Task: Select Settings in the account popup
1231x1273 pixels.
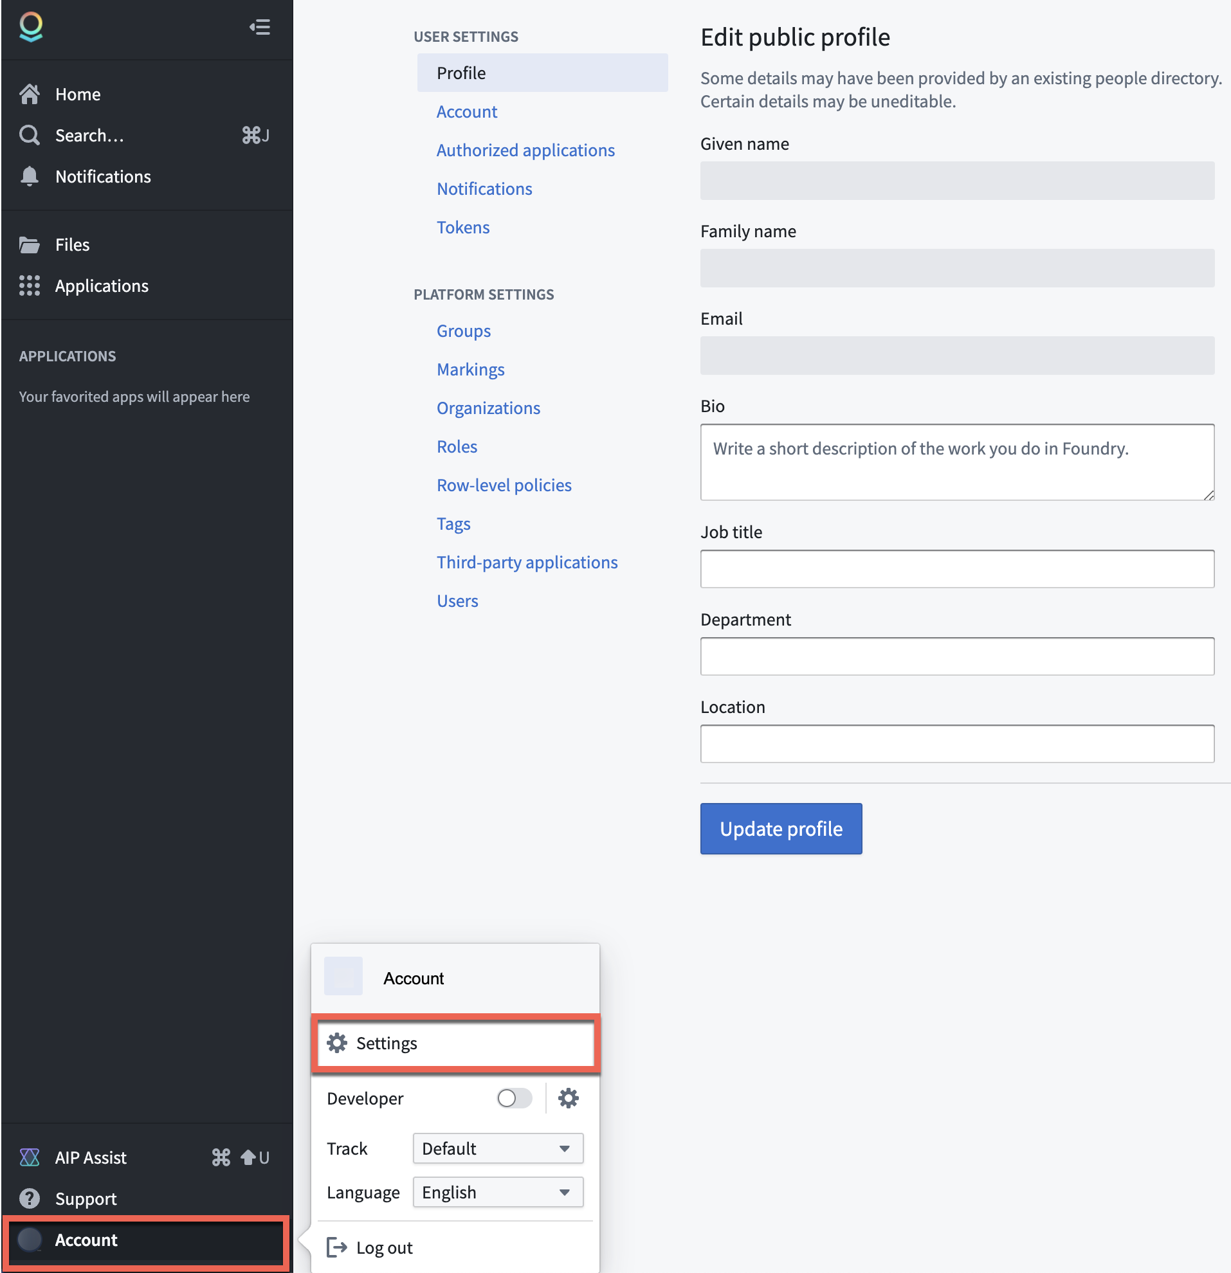Action: pyautogui.click(x=455, y=1043)
